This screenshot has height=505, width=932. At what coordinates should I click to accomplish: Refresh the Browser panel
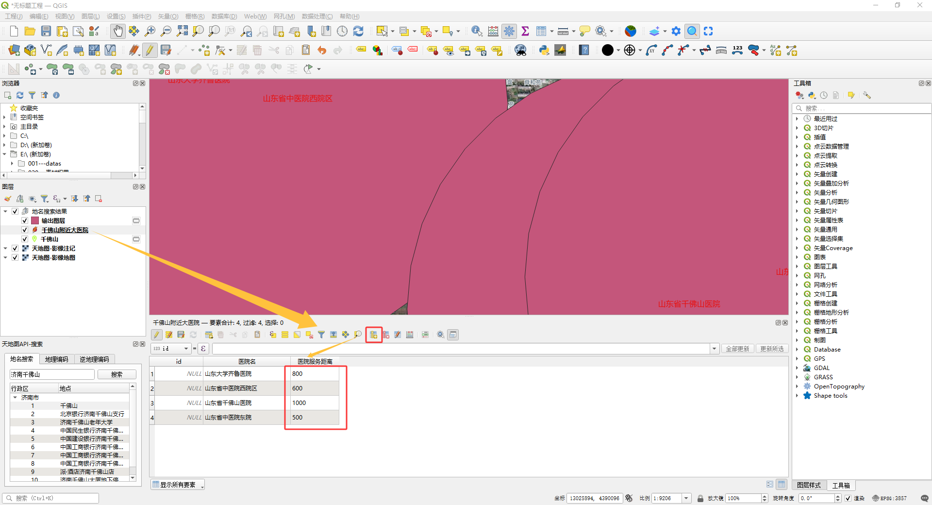20,95
